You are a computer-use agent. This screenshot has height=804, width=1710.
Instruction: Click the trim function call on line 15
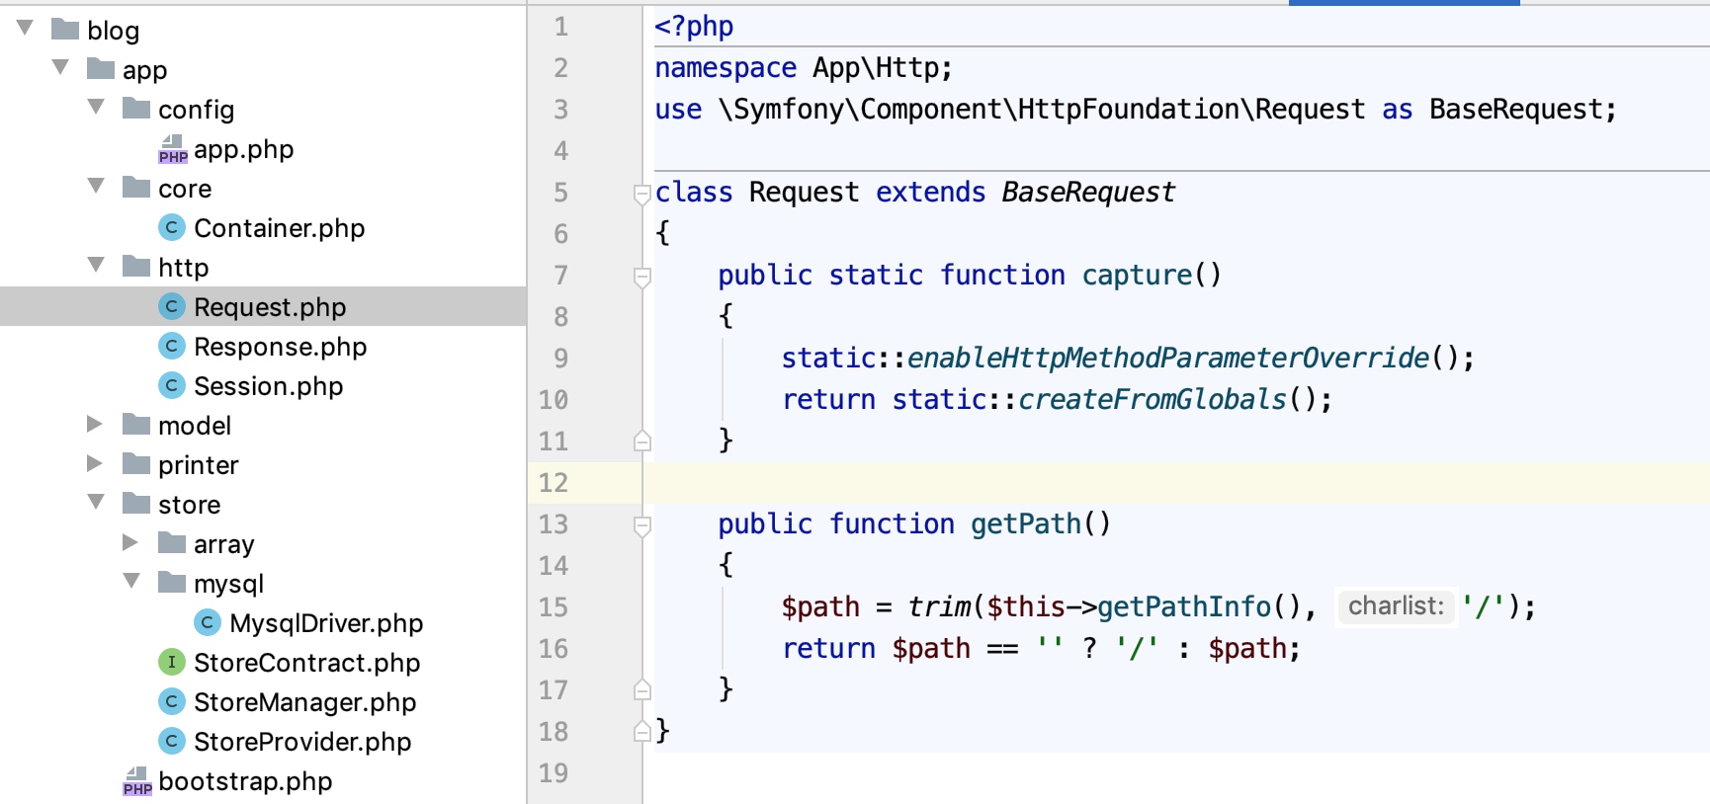point(939,606)
